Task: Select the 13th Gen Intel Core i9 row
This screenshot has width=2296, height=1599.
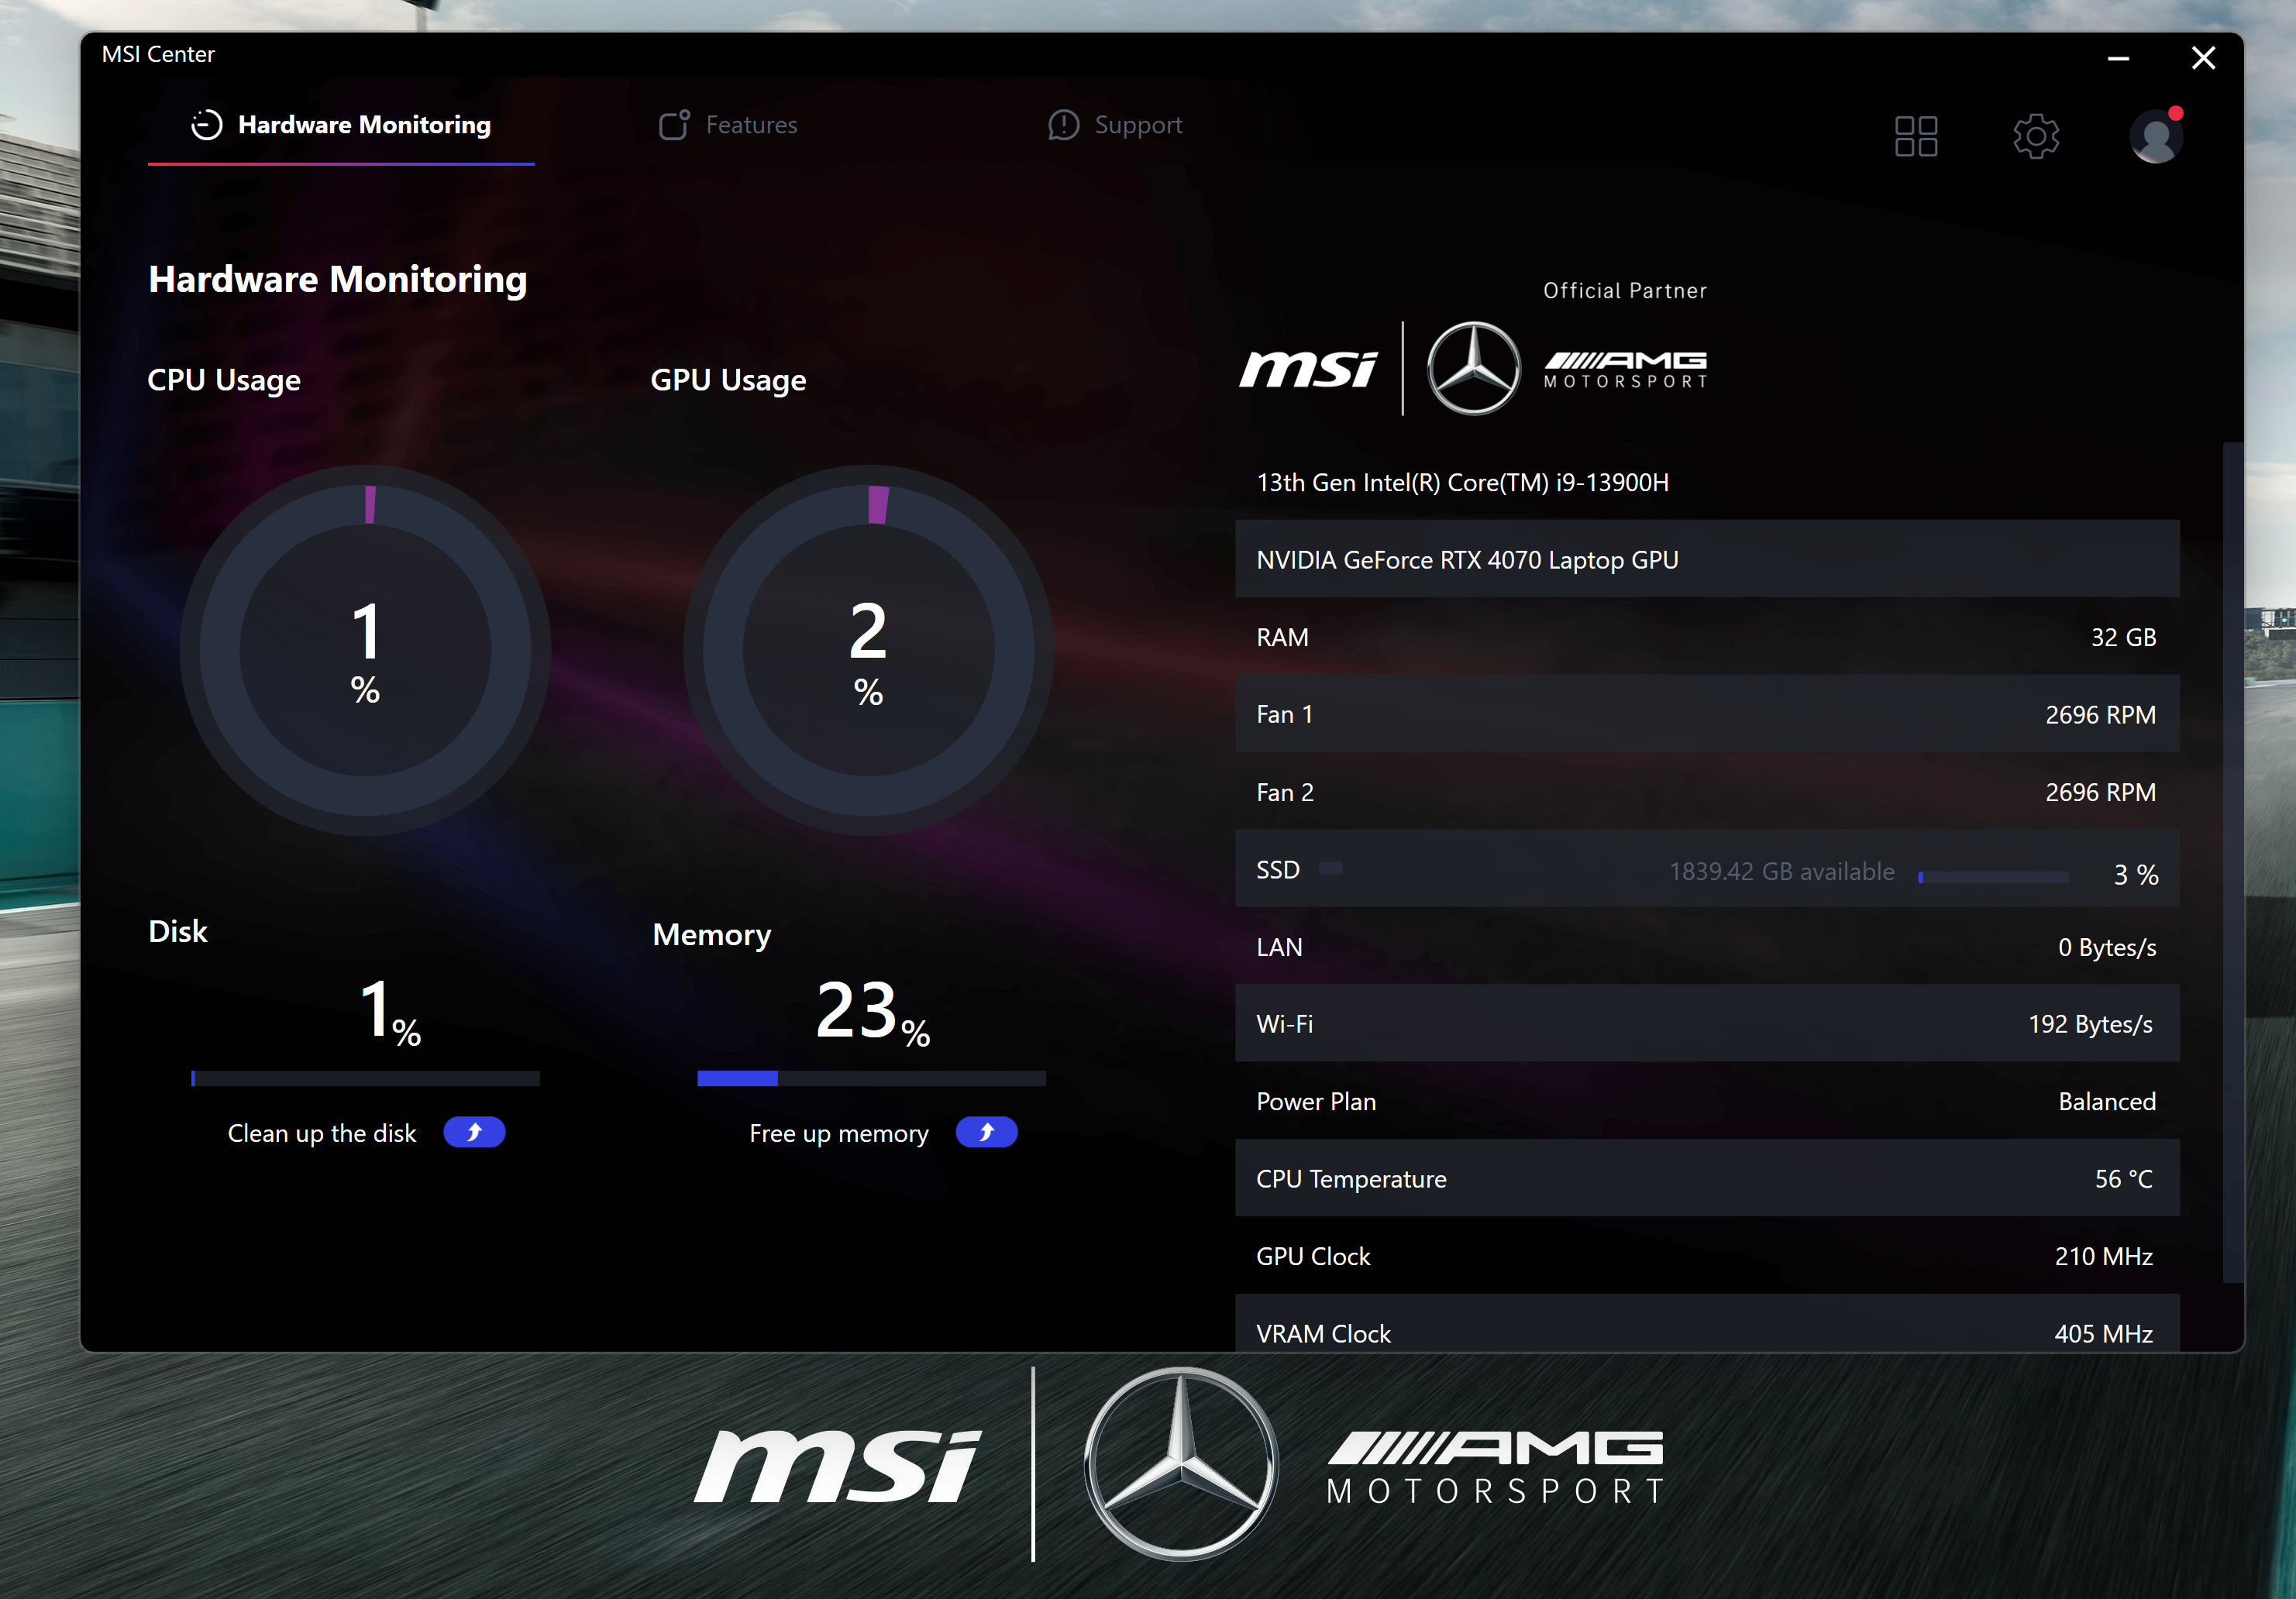Action: (1707, 482)
